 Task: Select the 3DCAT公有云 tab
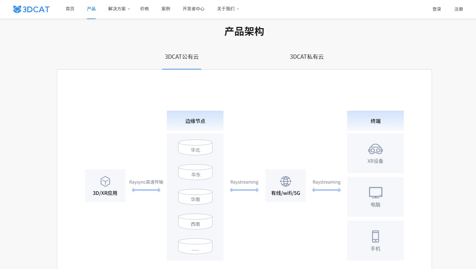coord(182,57)
